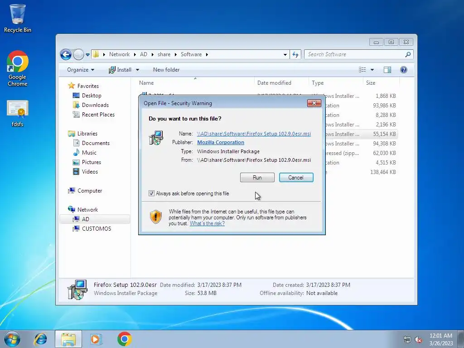
Task: Click the 93,986 KB size cell
Action: point(384,105)
